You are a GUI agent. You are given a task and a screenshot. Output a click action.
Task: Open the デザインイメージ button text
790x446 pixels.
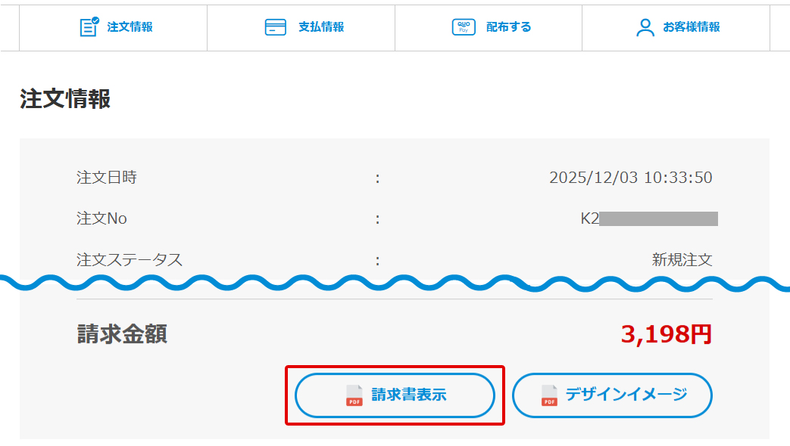pyautogui.click(x=626, y=395)
